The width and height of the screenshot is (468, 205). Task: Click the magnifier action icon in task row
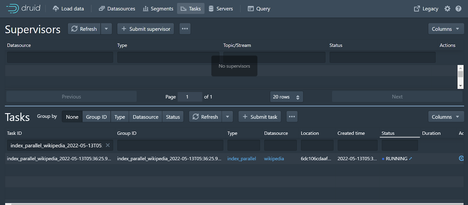(461, 159)
